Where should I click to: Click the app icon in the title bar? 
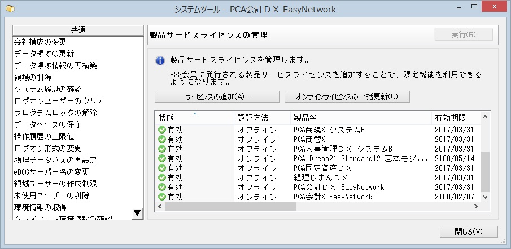pyautogui.click(x=10, y=8)
